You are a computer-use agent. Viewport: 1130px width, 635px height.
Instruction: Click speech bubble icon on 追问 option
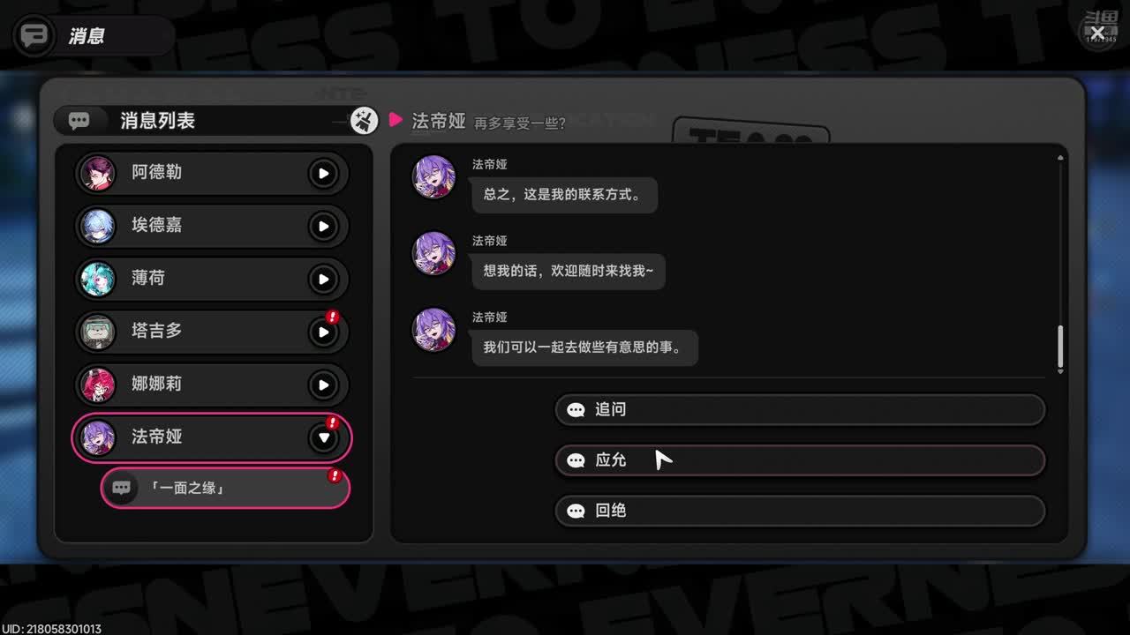[576, 410]
